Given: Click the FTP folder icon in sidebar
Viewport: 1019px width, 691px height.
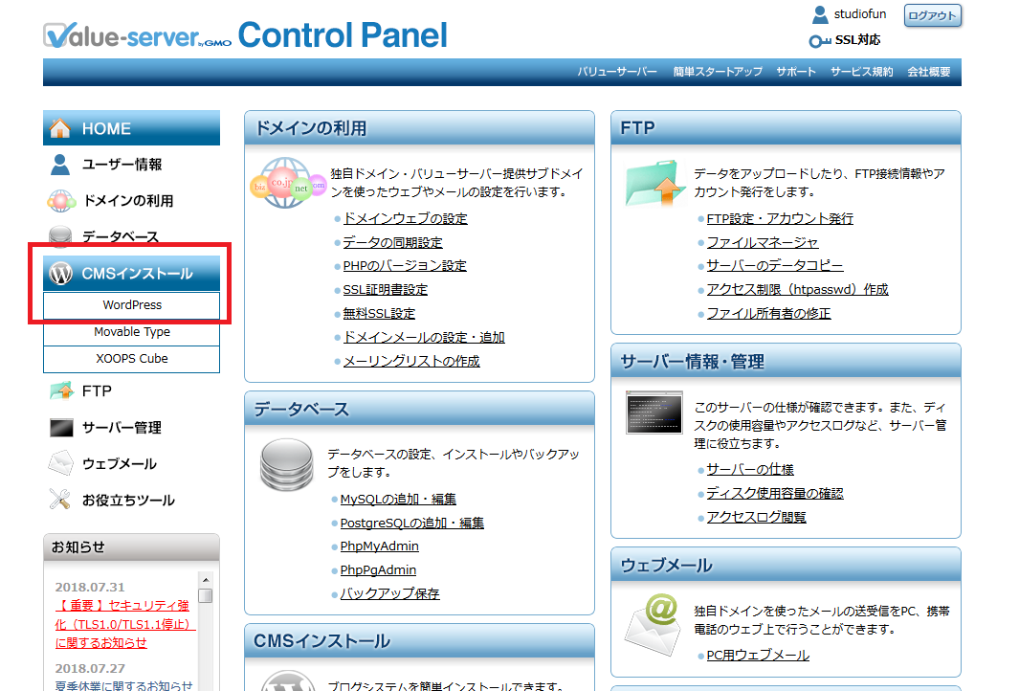Looking at the screenshot, I should pyautogui.click(x=62, y=390).
